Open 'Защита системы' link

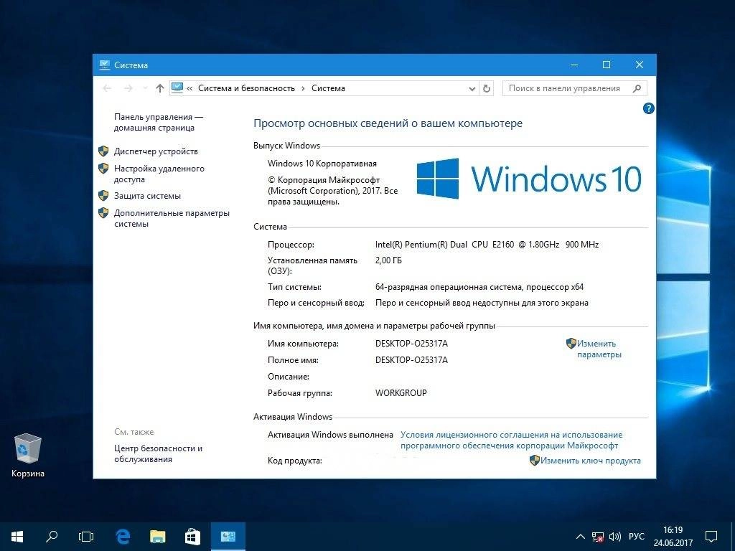(x=147, y=196)
